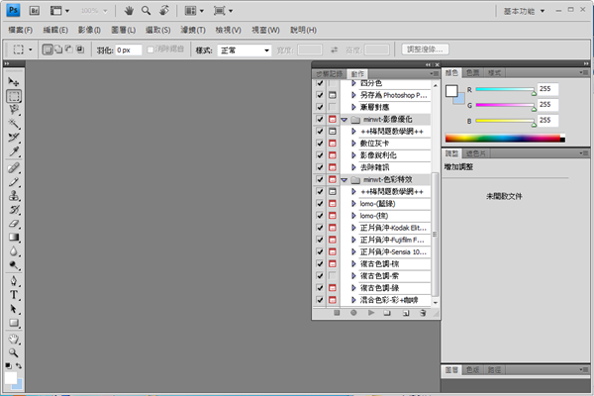Collapse the minwt-影像優化 action set
The height and width of the screenshot is (396, 594).
[x=344, y=119]
